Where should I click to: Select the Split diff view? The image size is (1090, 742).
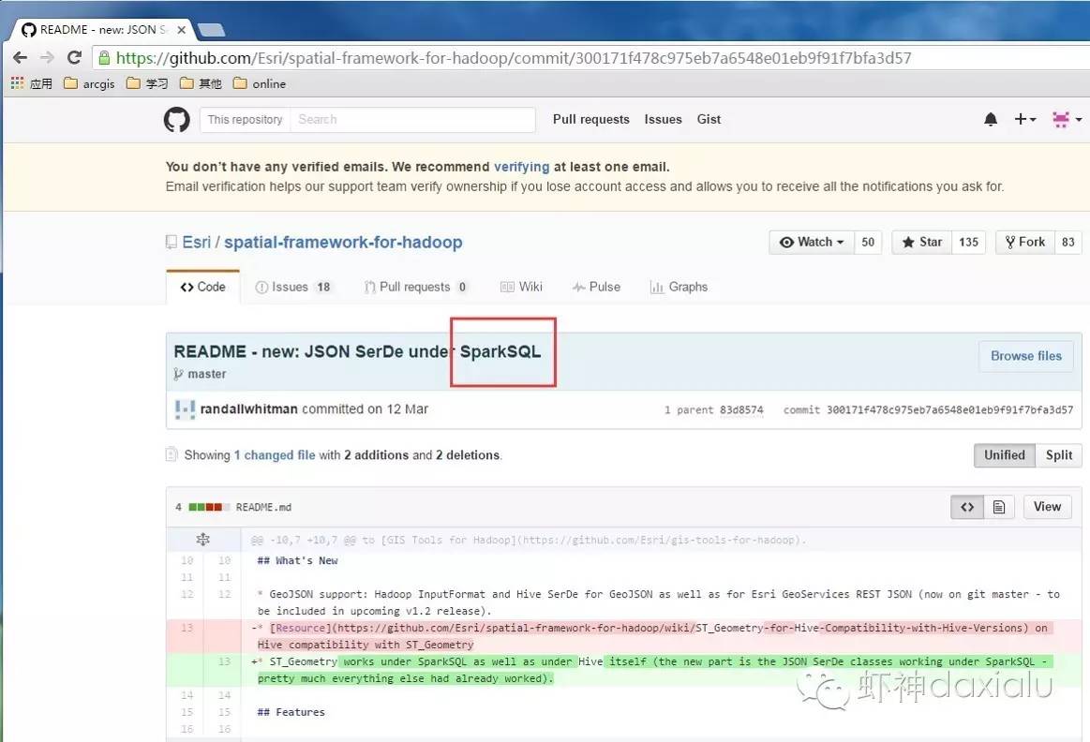point(1059,455)
